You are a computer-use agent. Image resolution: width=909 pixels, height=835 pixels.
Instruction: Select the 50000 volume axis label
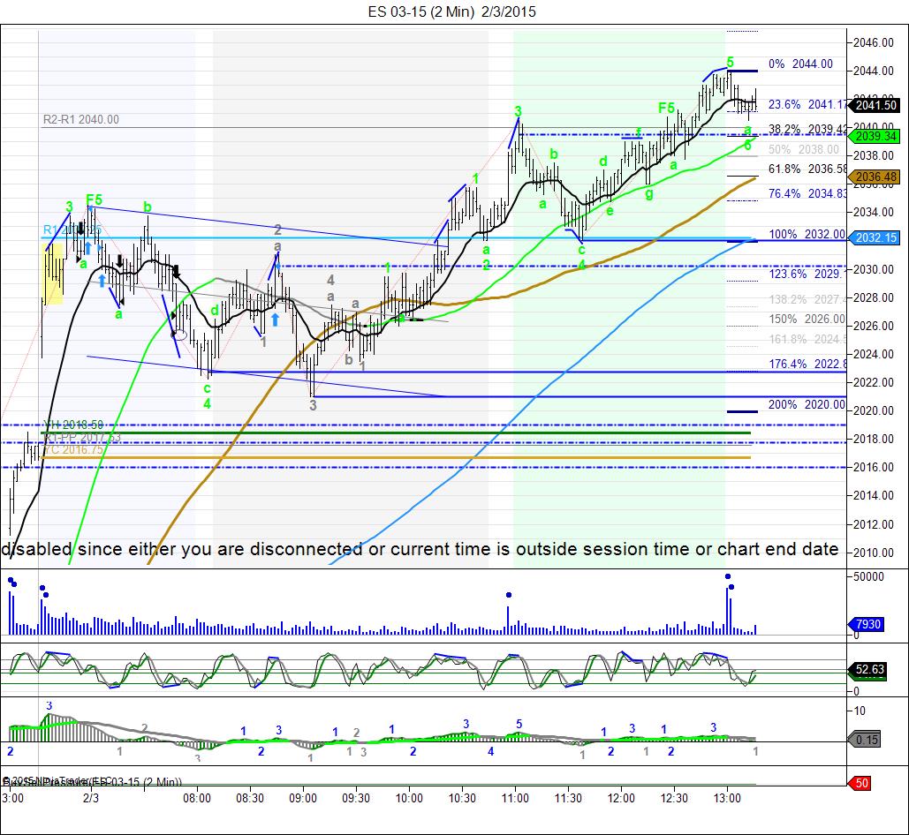pos(868,576)
